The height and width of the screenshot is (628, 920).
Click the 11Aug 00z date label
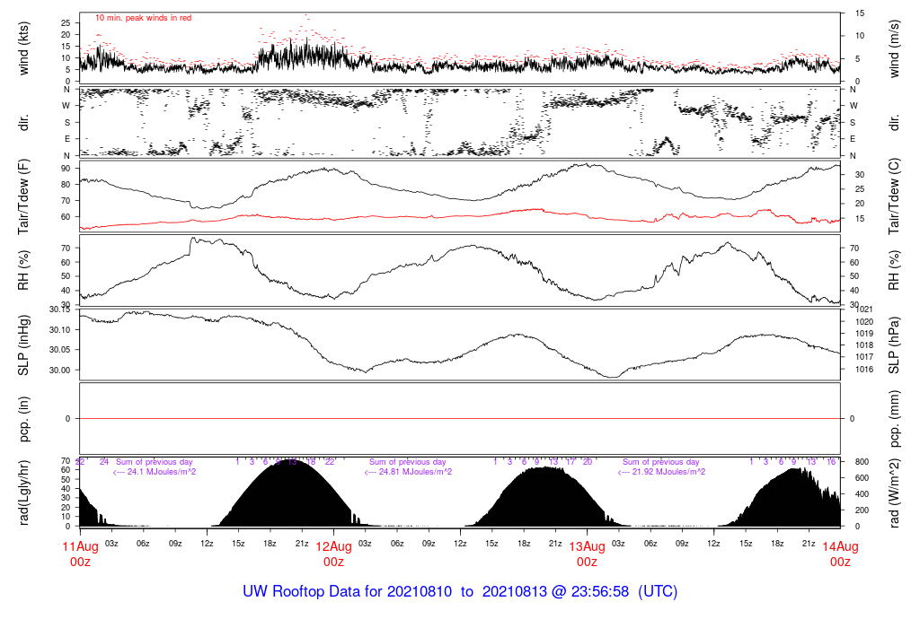[80, 554]
